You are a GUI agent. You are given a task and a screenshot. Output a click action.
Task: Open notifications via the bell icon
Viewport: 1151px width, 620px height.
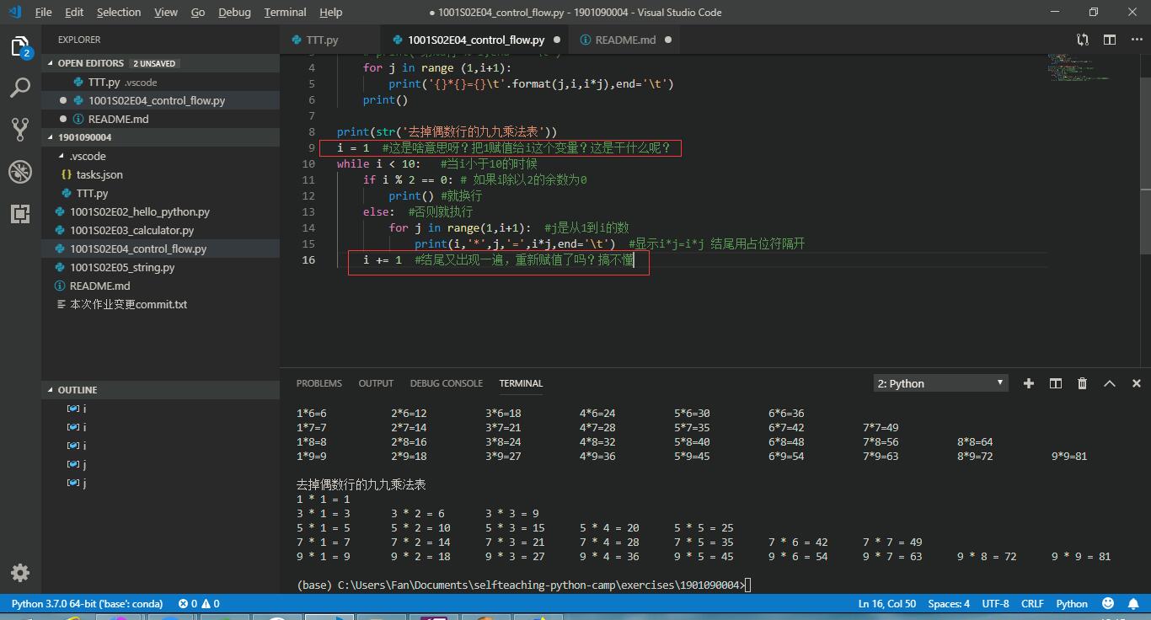tap(1133, 603)
